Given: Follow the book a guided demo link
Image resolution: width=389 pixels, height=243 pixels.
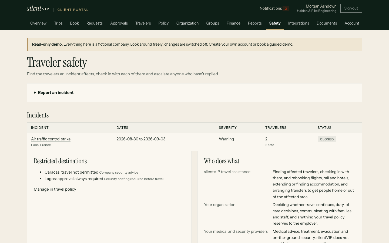Looking at the screenshot, I should (275, 44).
